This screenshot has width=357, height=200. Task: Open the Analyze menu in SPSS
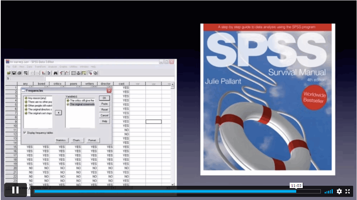(x=52, y=67)
